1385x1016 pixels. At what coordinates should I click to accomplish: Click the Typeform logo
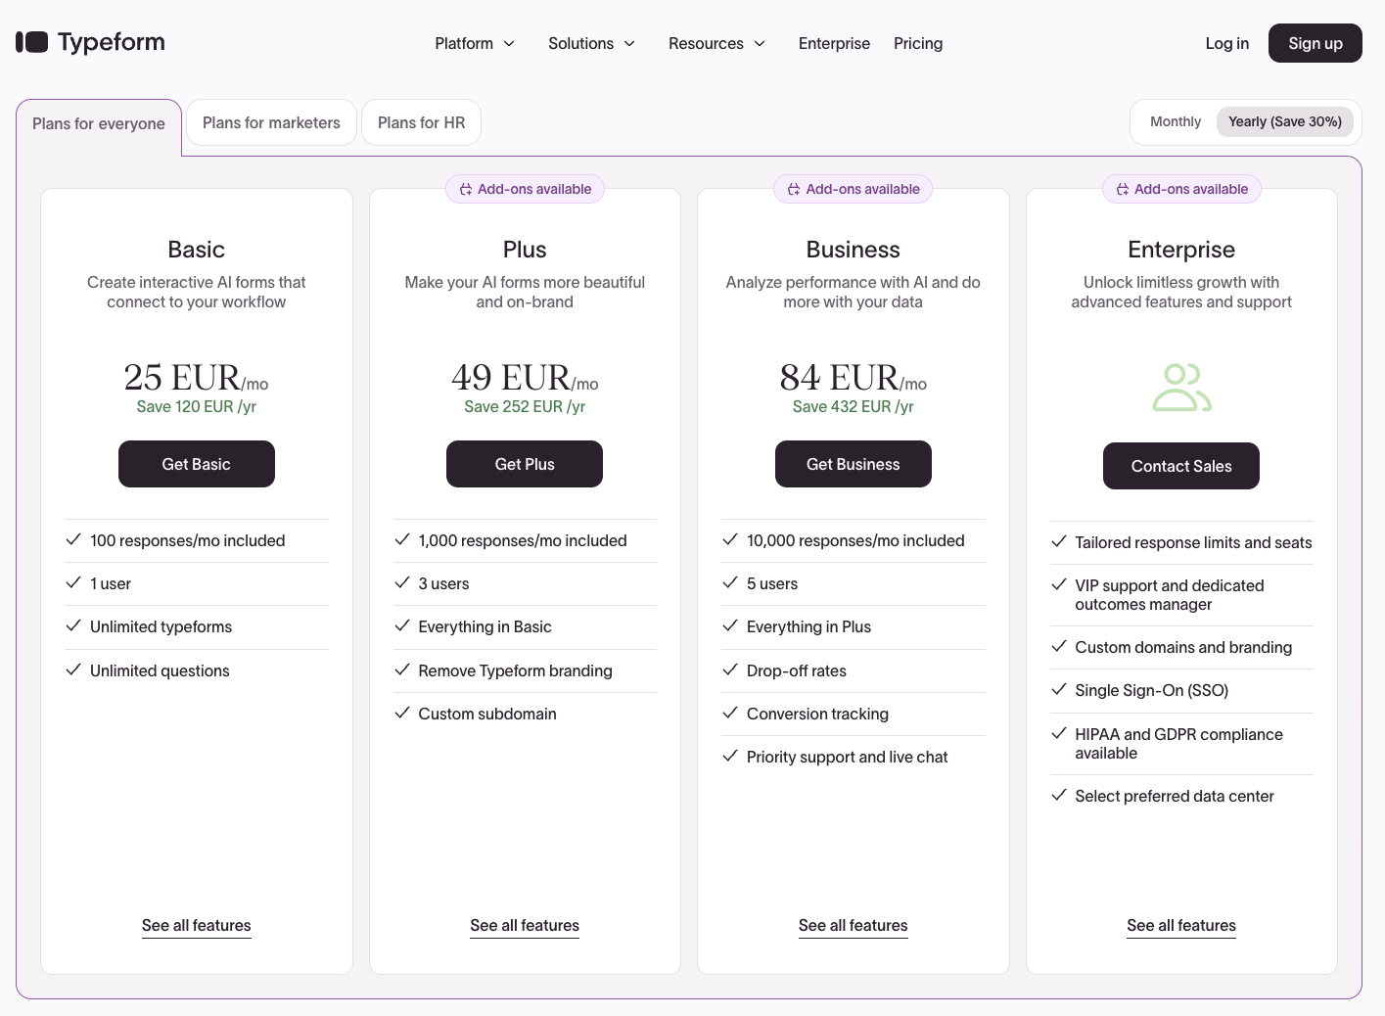pos(89,42)
